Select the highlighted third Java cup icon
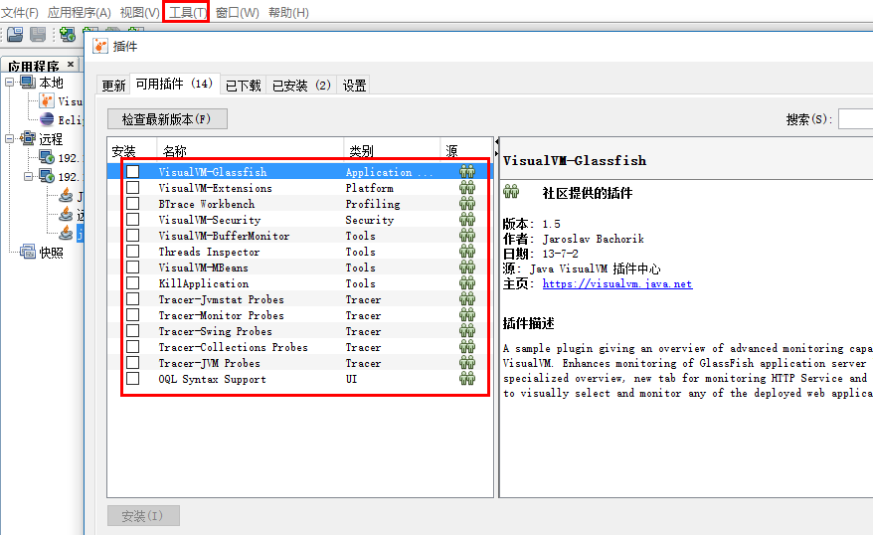The width and height of the screenshot is (873, 535). (x=66, y=233)
